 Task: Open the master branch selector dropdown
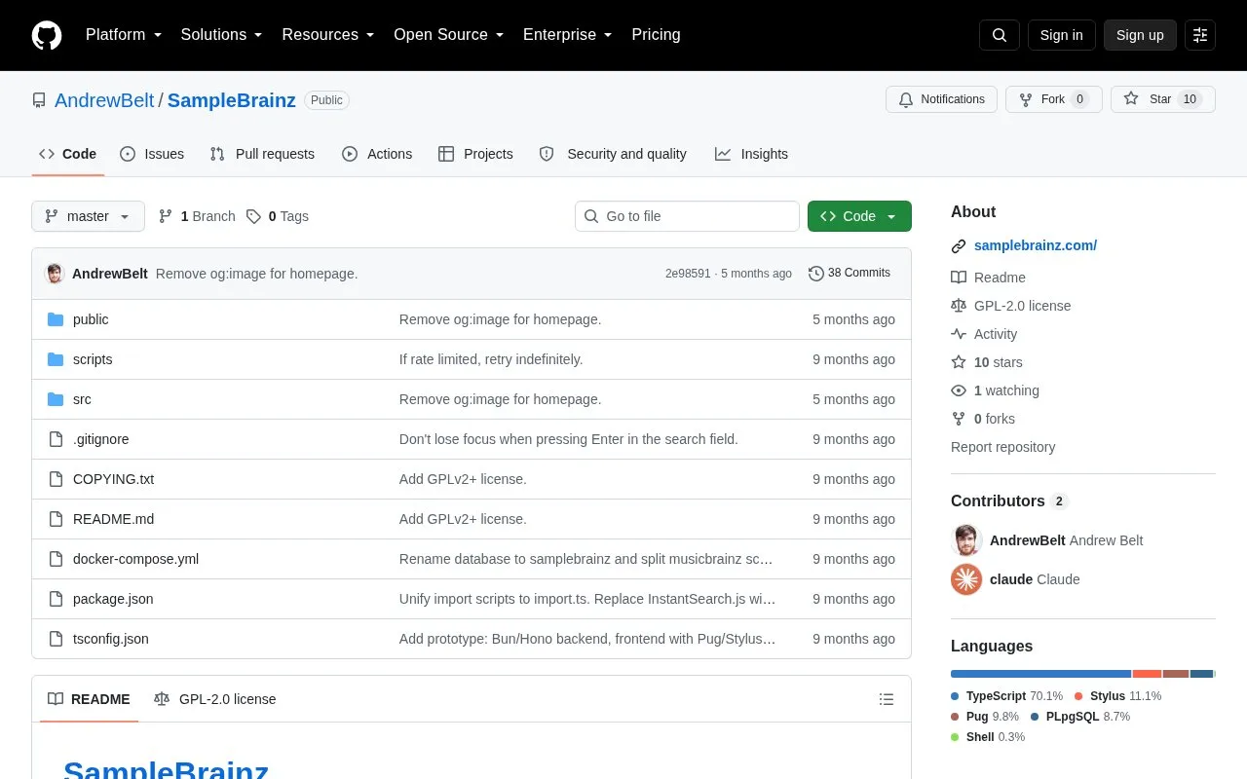pyautogui.click(x=88, y=216)
